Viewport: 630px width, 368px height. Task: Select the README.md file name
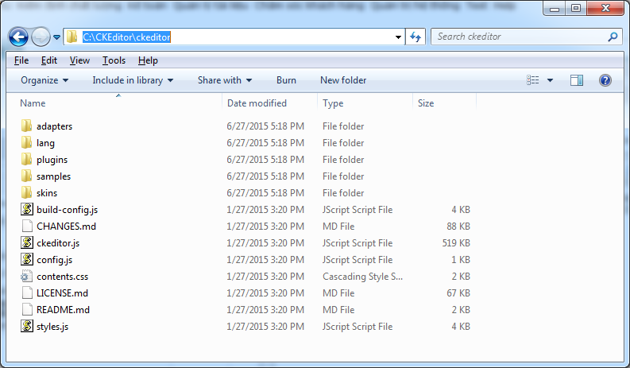(63, 310)
